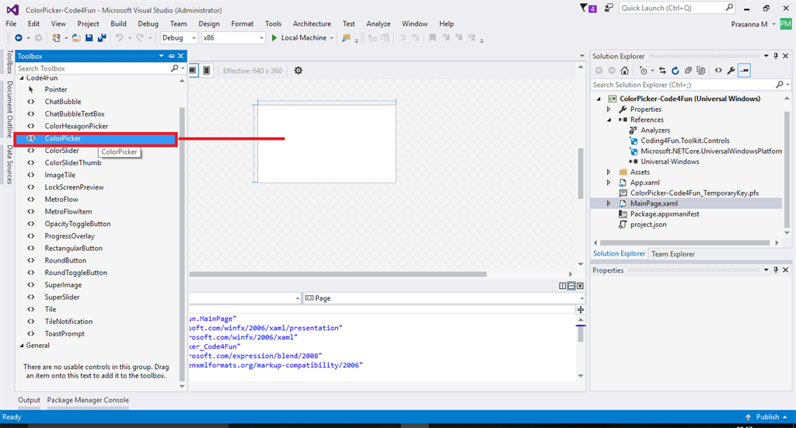Click the Redo toolbar icon
The height and width of the screenshot is (428, 796).
coord(140,38)
